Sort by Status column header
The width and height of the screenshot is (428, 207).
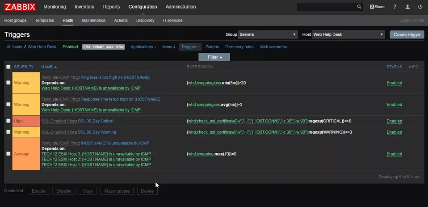coord(394,67)
